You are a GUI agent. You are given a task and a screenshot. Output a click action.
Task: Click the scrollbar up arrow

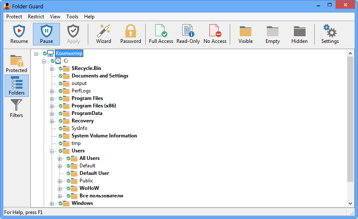tap(350, 53)
